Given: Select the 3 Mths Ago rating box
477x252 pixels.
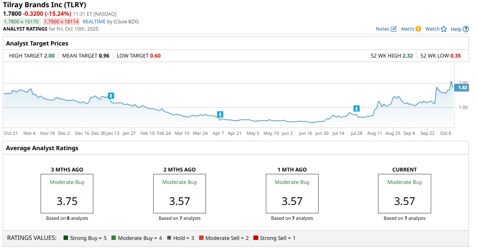Looking at the screenshot, I should [x=67, y=194].
